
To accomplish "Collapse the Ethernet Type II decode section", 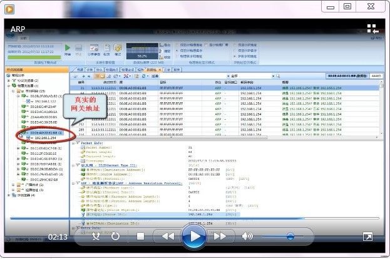I will point(73,165).
